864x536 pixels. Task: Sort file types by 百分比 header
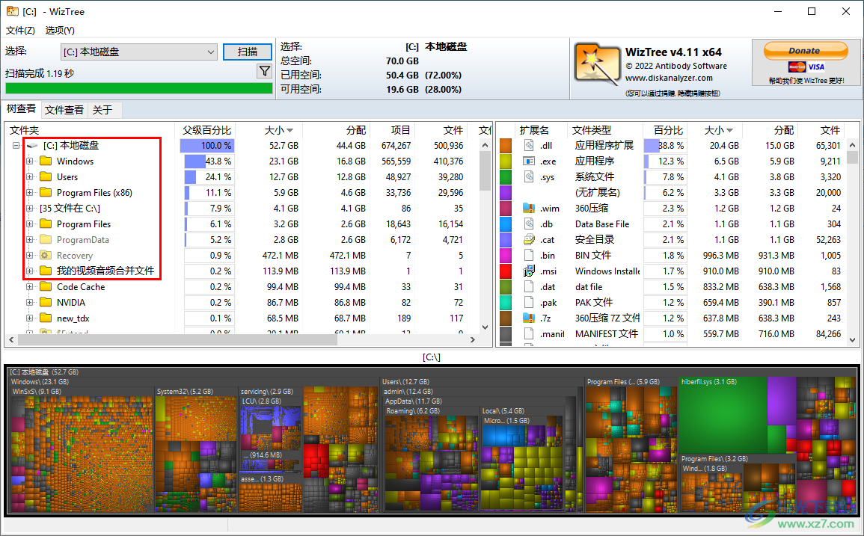(664, 130)
